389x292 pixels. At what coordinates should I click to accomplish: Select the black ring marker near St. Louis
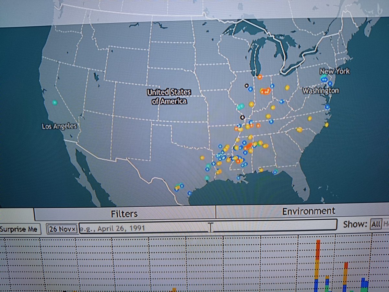point(242,117)
